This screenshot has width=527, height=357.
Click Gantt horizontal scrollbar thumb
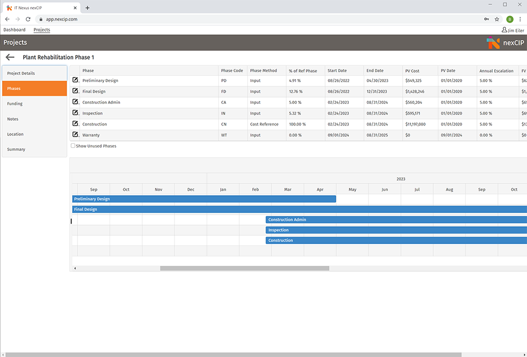(x=245, y=268)
